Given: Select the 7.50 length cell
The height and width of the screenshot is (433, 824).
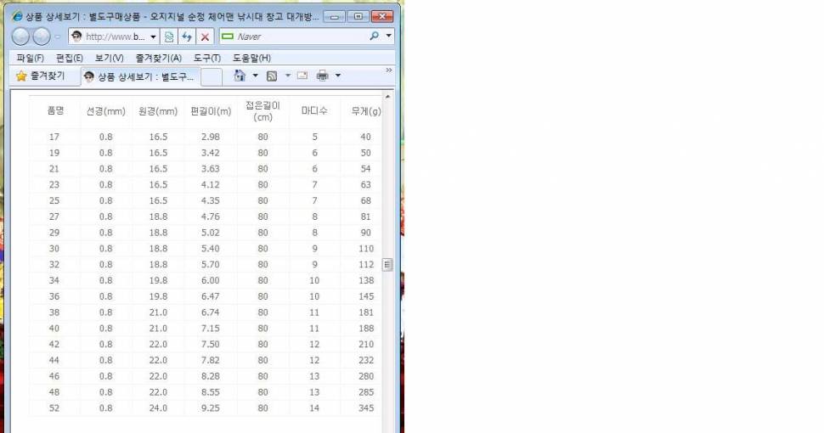Looking at the screenshot, I should point(210,344).
